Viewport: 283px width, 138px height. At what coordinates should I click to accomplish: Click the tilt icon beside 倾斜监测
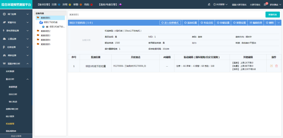4,55
